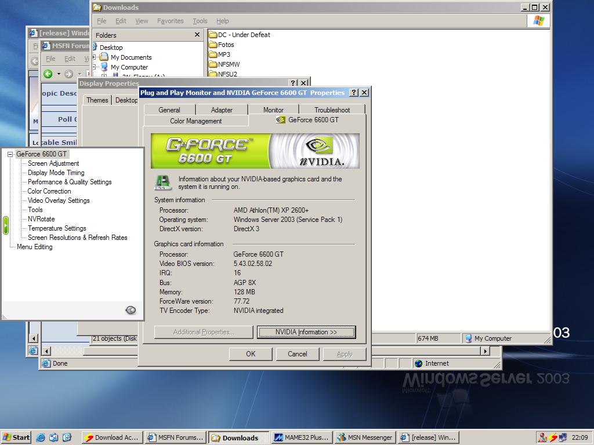Click the gray Back arrow in the rearmost [release] window
The image size is (594, 445).
tap(35, 61)
